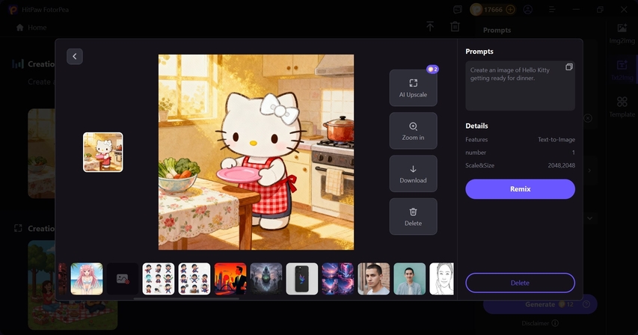Open the first cartoon sticker sheet thumbnail
Image resolution: width=638 pixels, height=335 pixels.
159,279
